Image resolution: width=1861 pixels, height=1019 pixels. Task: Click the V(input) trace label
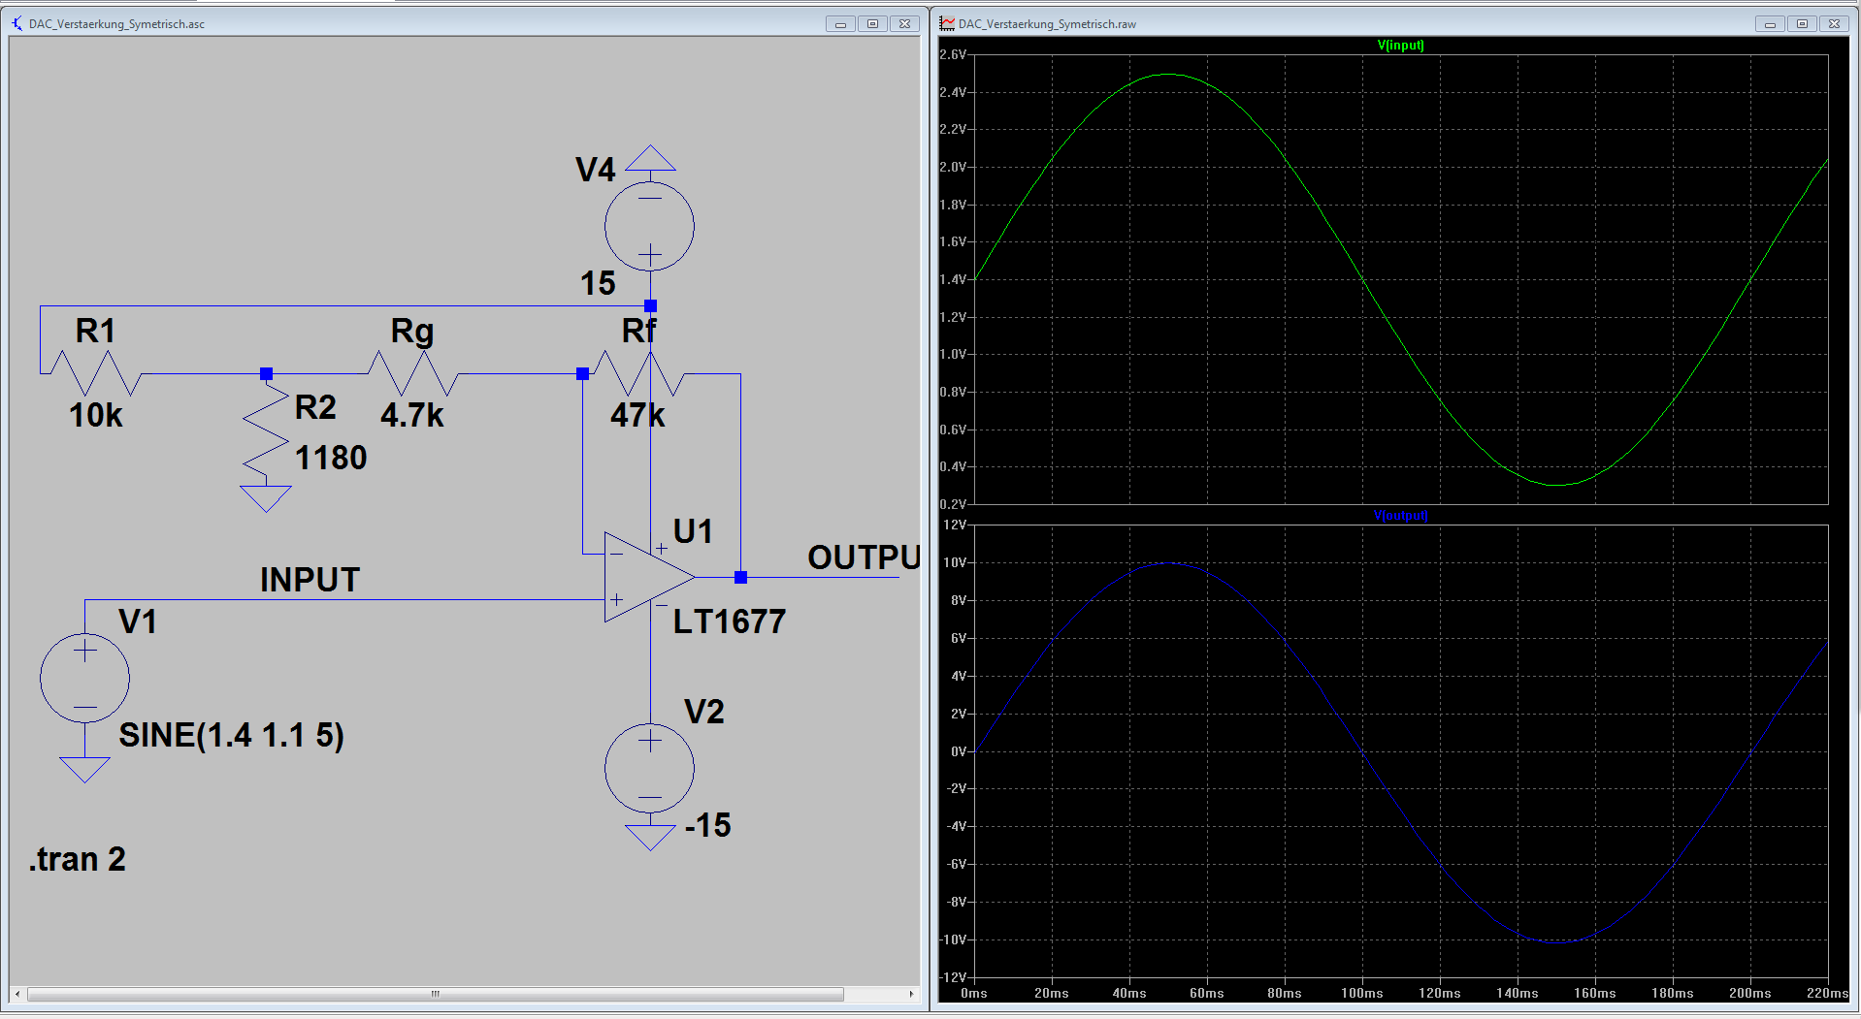1400,46
